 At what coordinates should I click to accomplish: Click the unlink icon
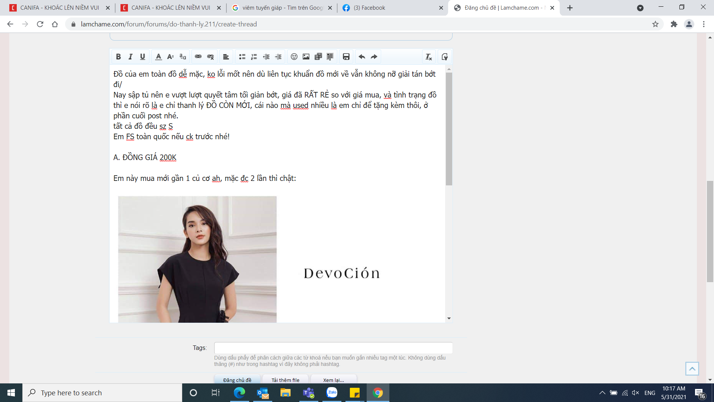210,57
